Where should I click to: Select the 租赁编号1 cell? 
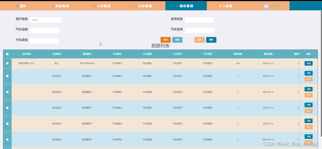click(87, 76)
